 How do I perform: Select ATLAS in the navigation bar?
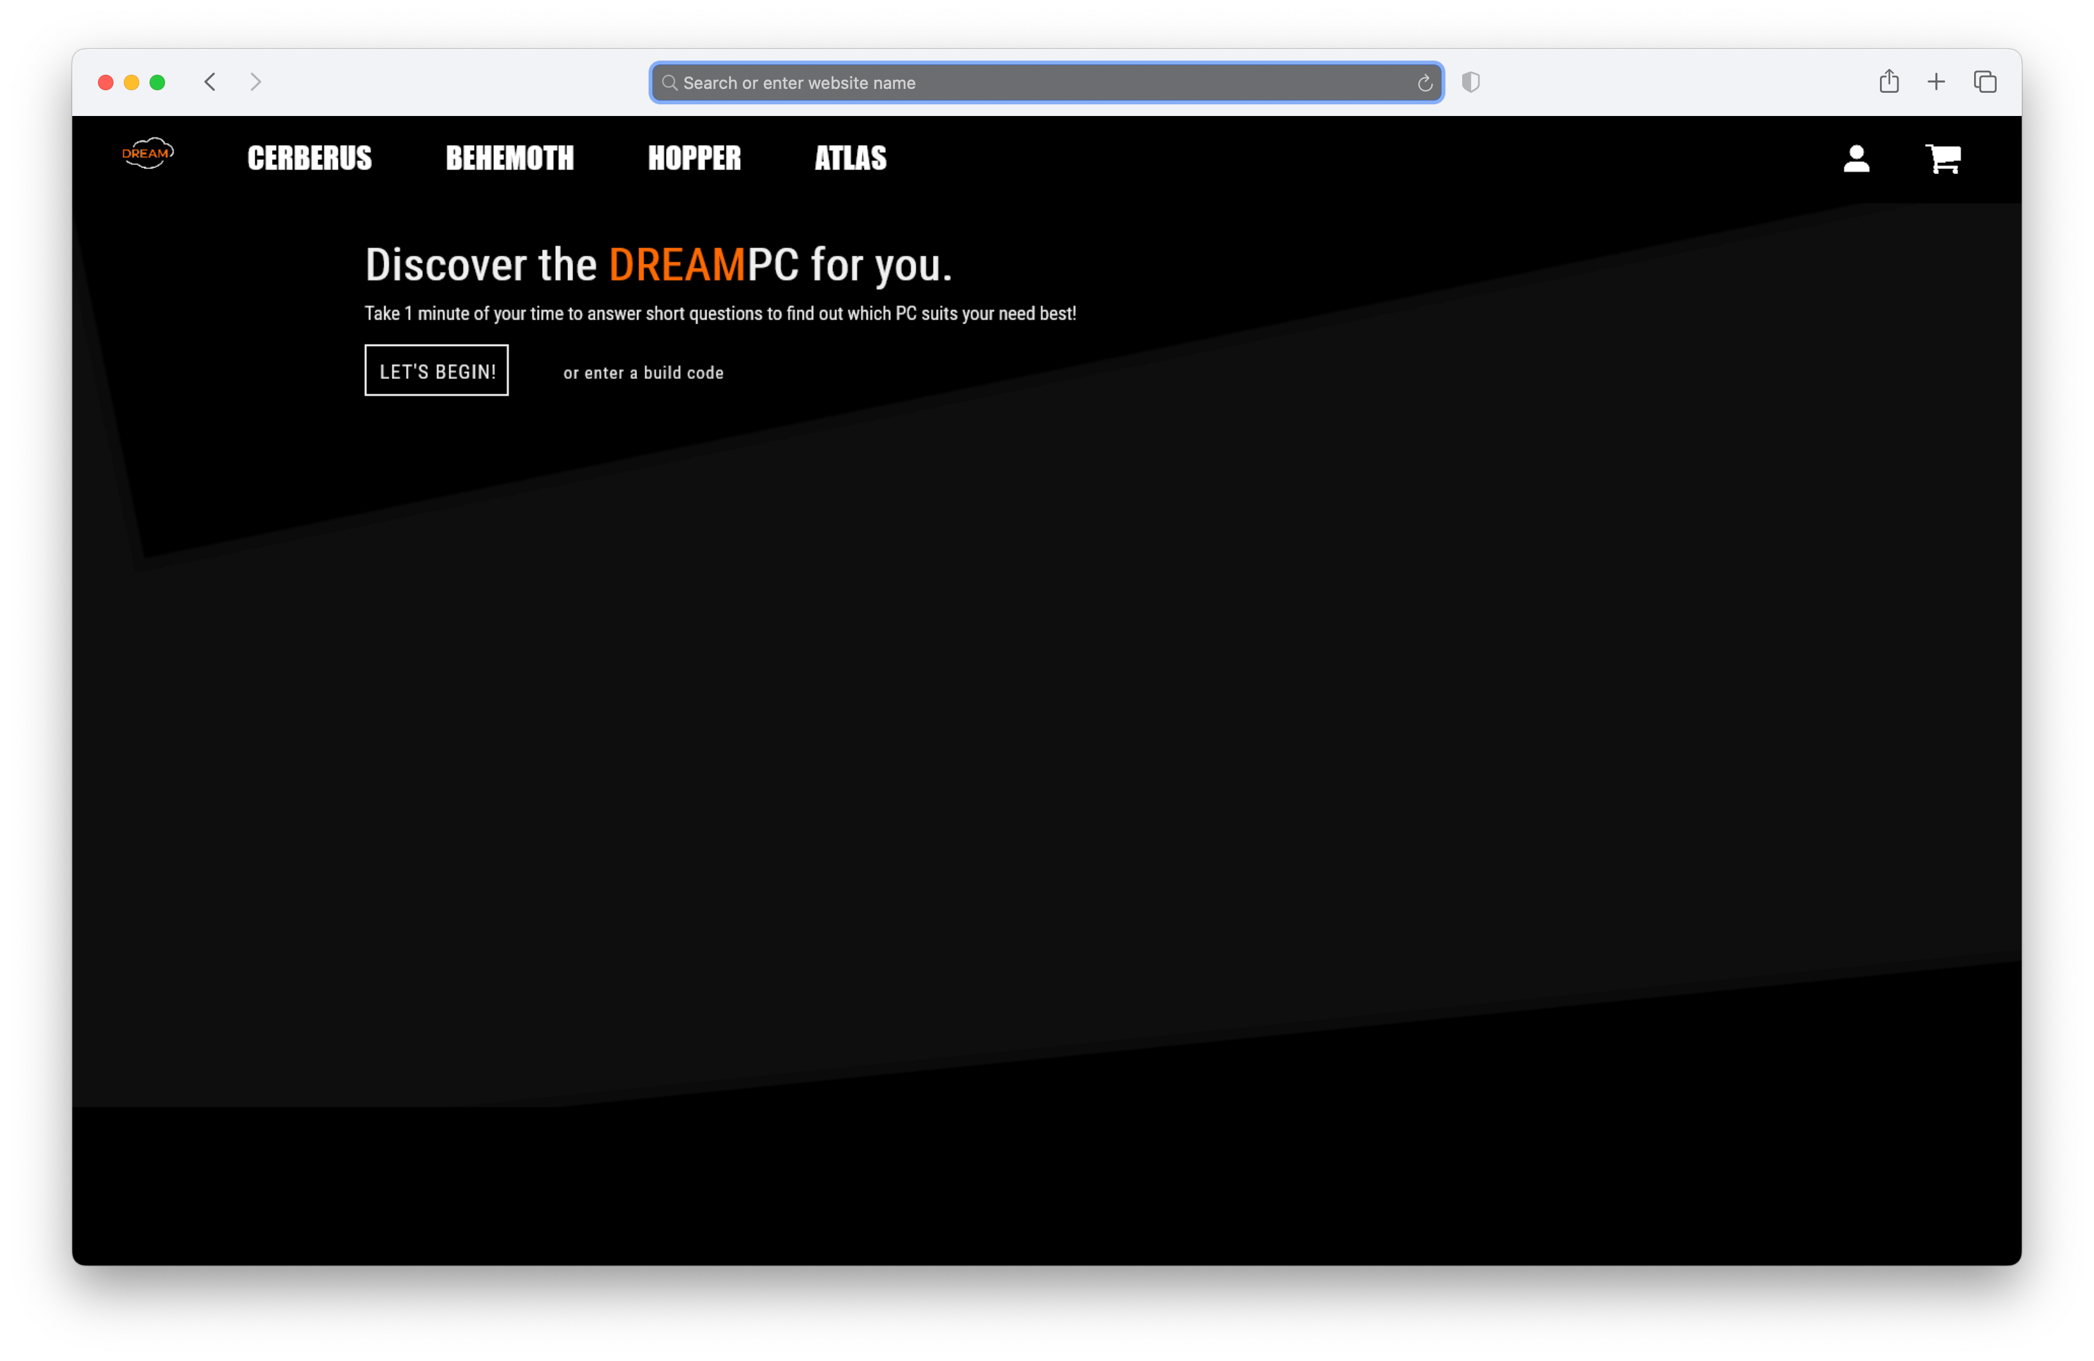coord(850,159)
